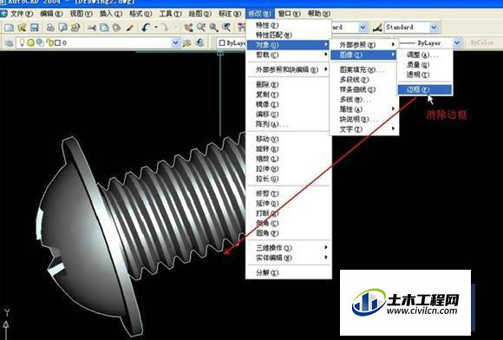Toggle layer 0 lock icon
The height and width of the screenshot is (340, 503).
coord(49,42)
